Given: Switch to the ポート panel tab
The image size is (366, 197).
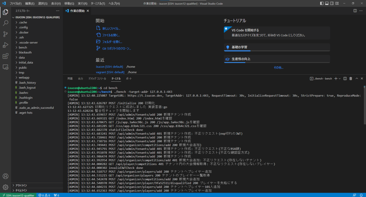Looking at the screenshot, I should click(129, 78).
